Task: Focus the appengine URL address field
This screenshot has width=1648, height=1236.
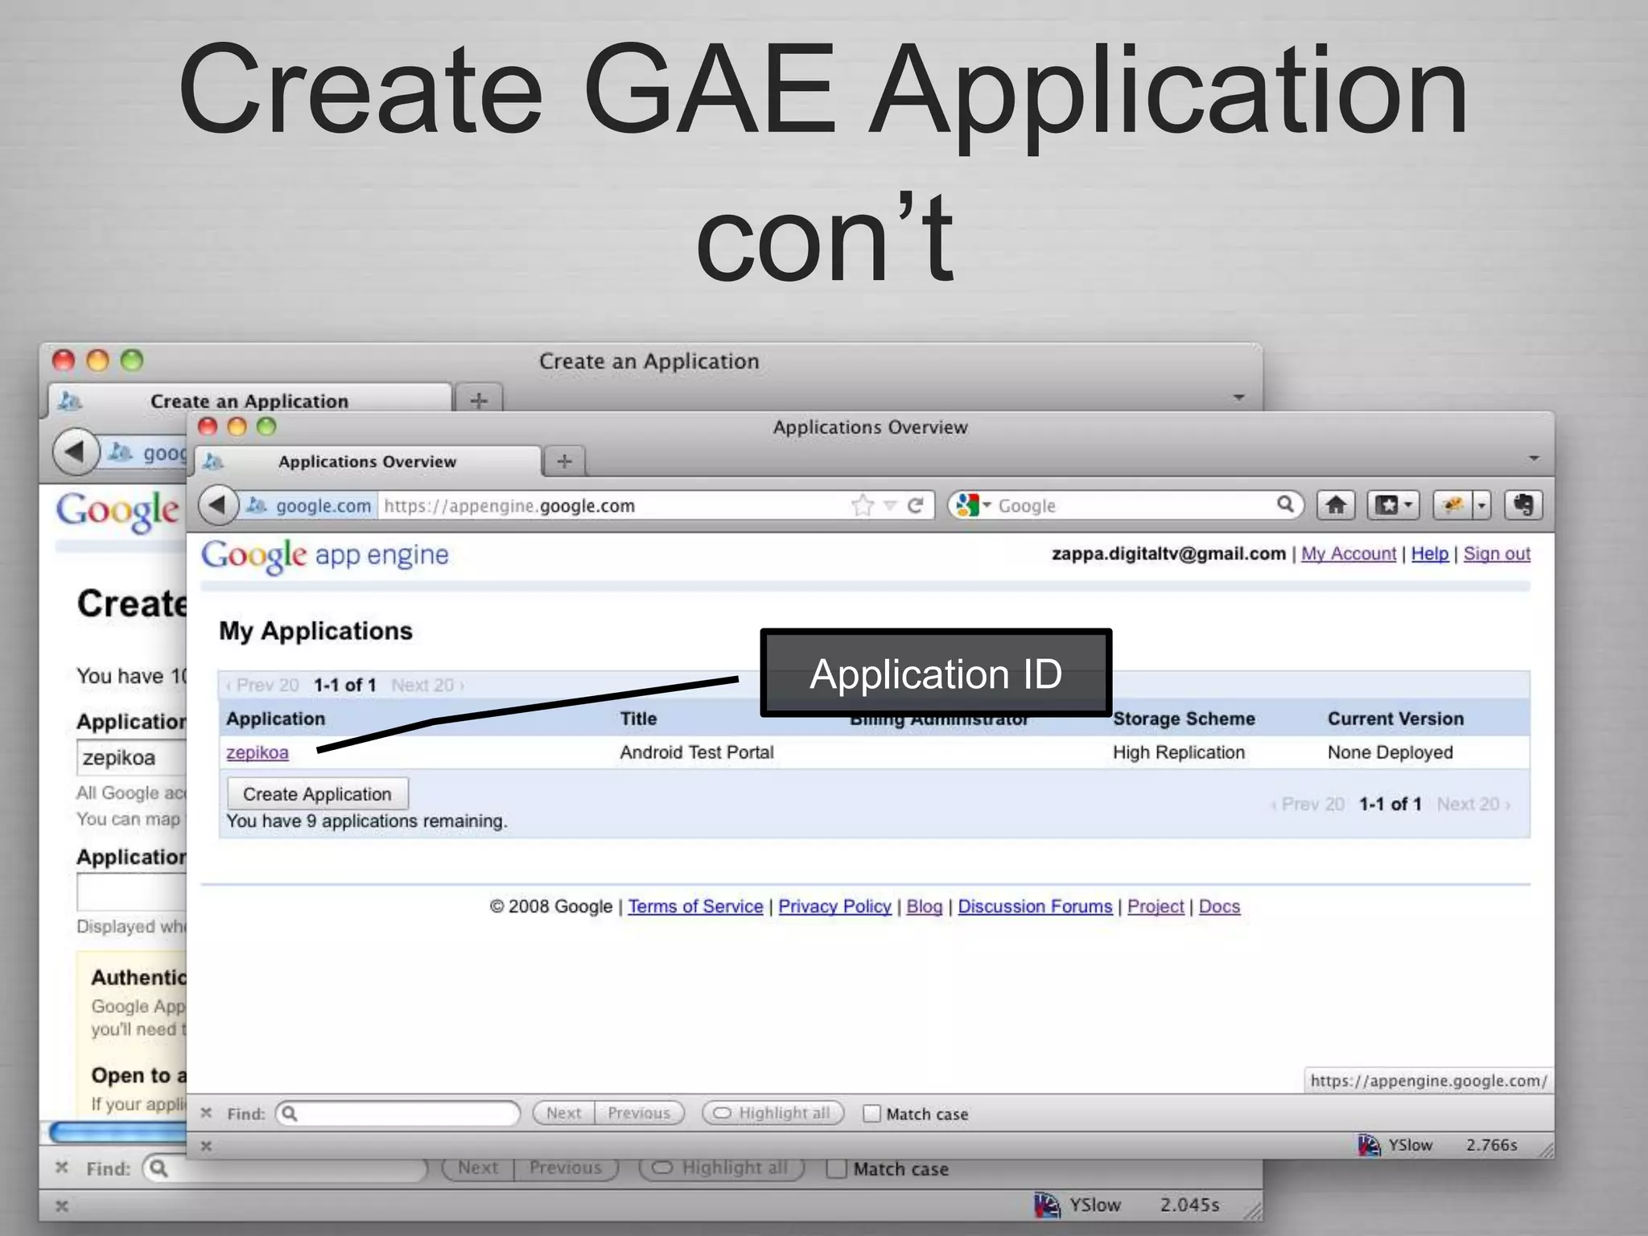Action: (612, 505)
